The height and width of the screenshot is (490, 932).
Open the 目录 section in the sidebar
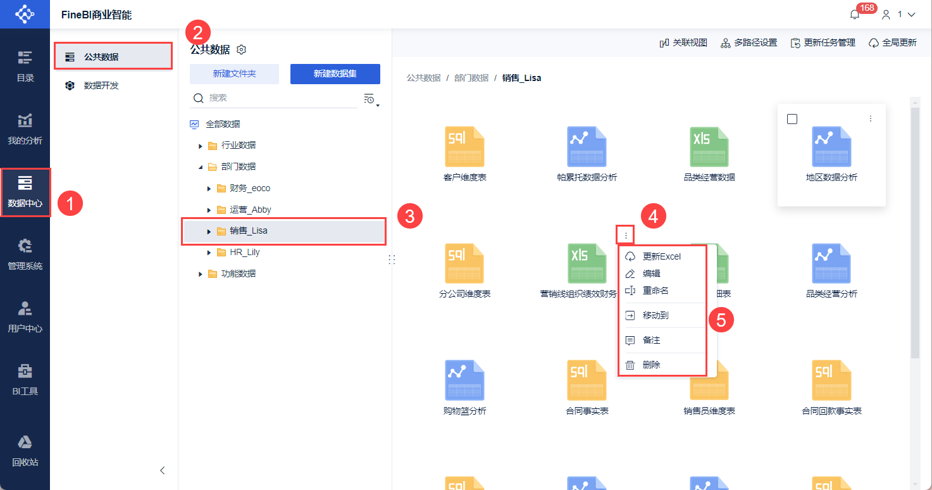25,66
